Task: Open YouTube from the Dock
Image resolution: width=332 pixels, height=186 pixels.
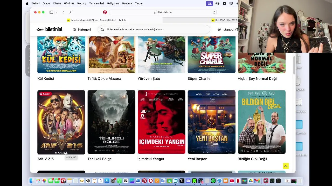Action: (x=232, y=181)
